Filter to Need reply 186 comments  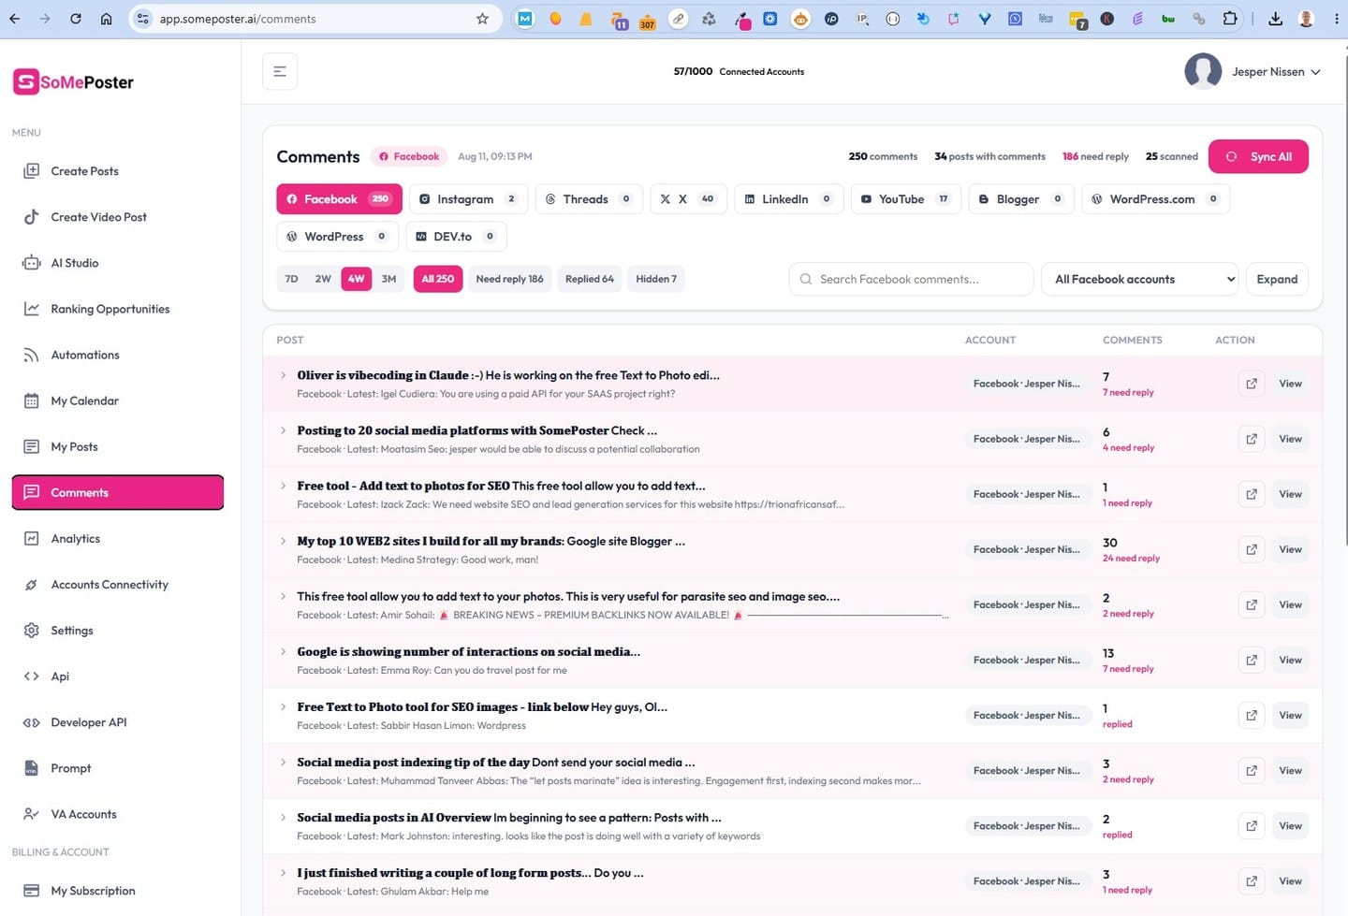coord(509,279)
